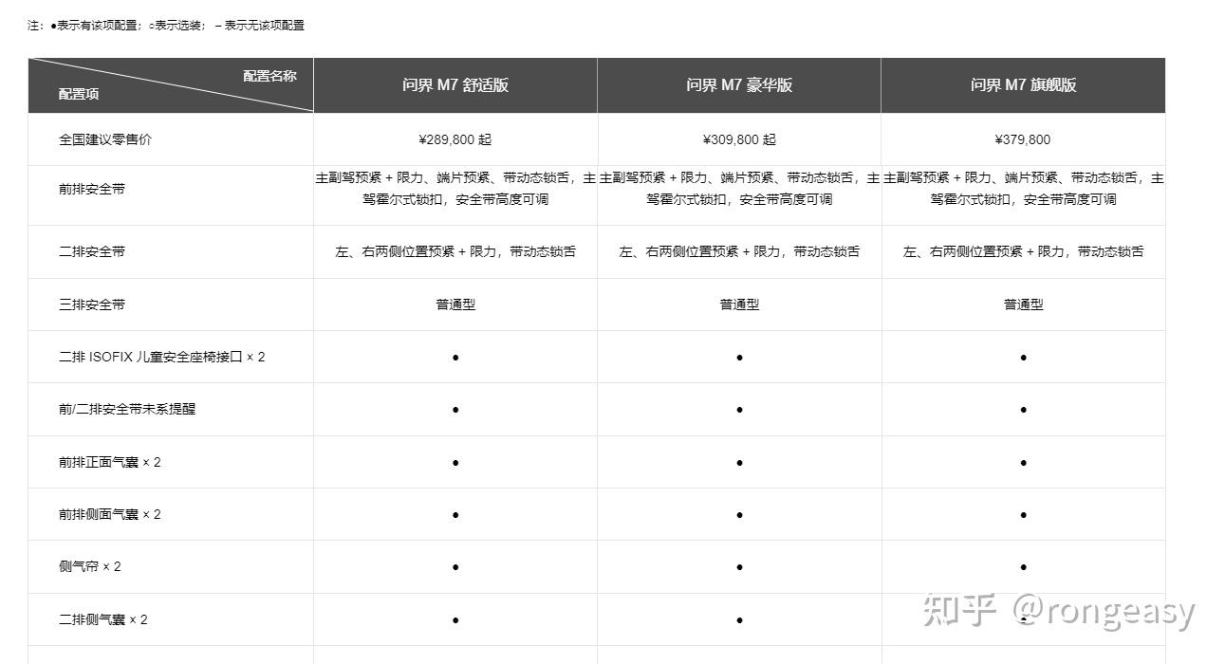Click the ¥289,800 起 price cell

[455, 139]
